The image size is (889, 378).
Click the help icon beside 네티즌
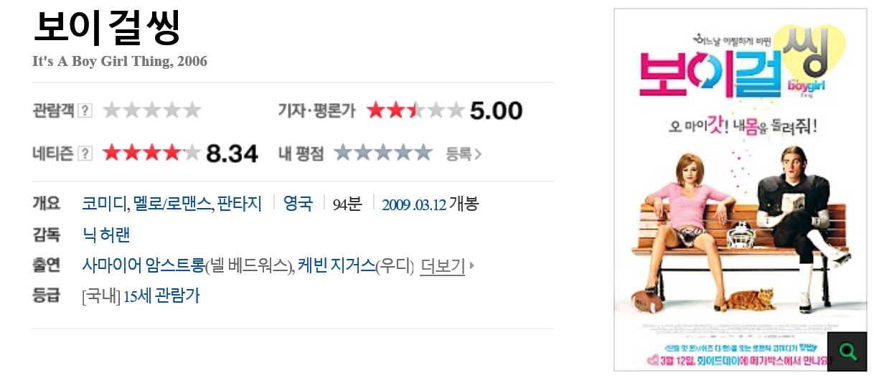coord(85,153)
